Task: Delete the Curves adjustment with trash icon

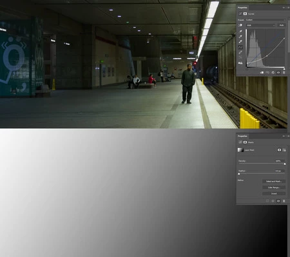Action: pos(284,73)
